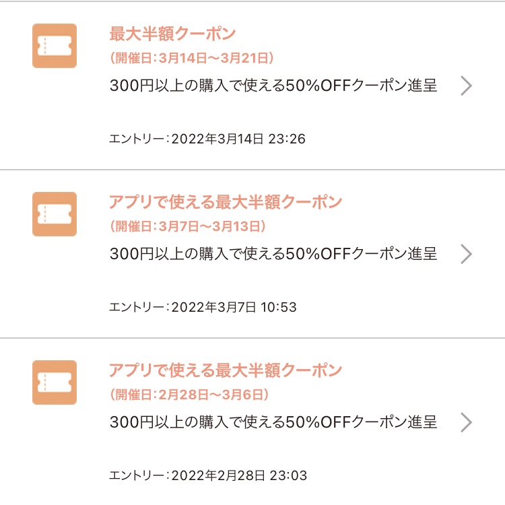Tap 50%OFF description under 3月14日〜3月21日 coupon
The height and width of the screenshot is (505, 505).
point(273,86)
